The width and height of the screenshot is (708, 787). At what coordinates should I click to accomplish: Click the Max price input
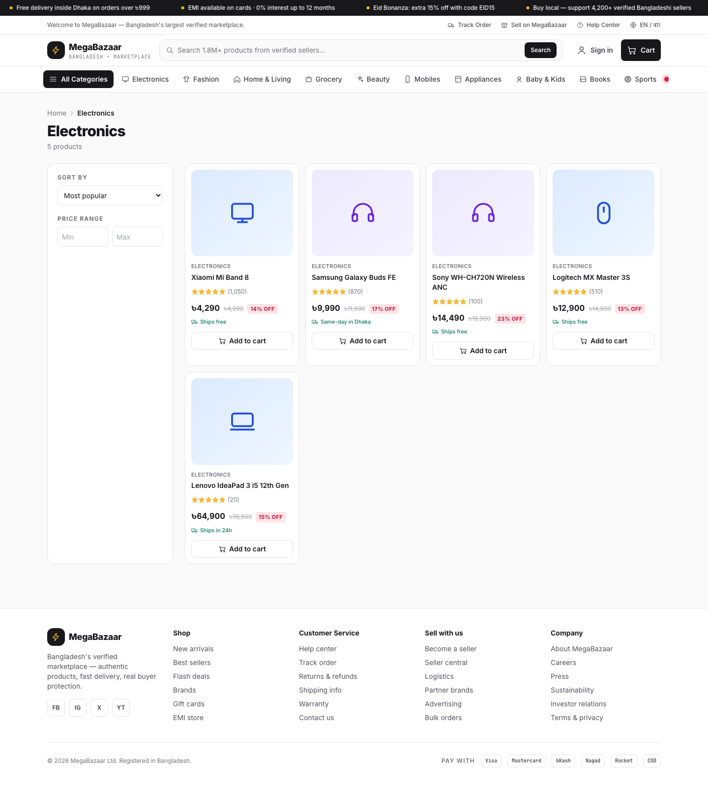[x=137, y=237]
